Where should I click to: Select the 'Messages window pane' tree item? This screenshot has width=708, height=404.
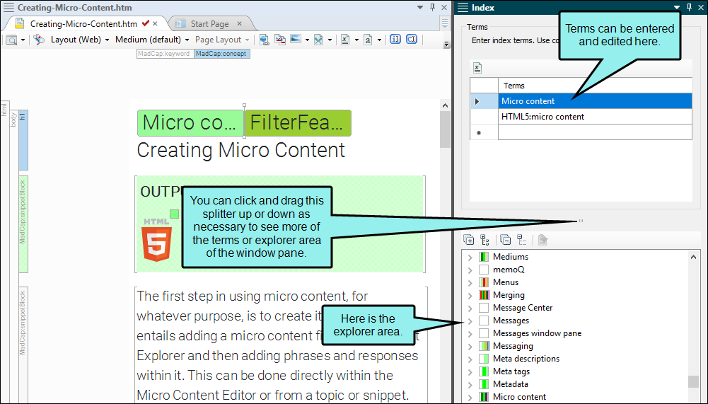click(x=537, y=333)
